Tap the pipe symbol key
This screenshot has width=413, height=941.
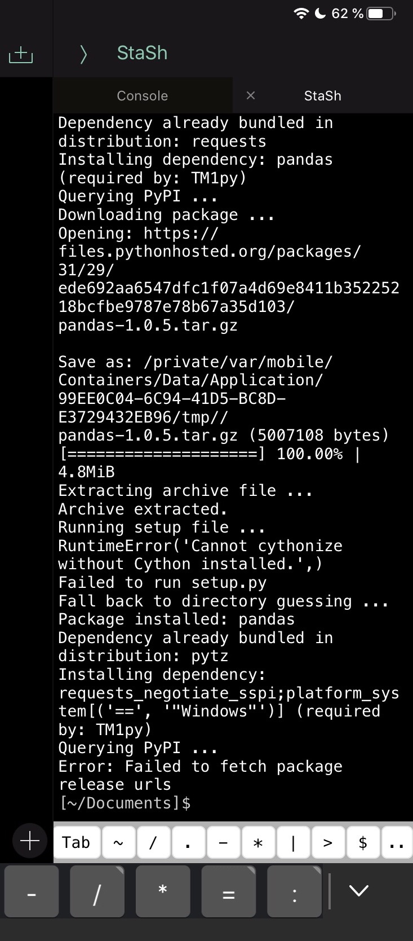point(293,842)
